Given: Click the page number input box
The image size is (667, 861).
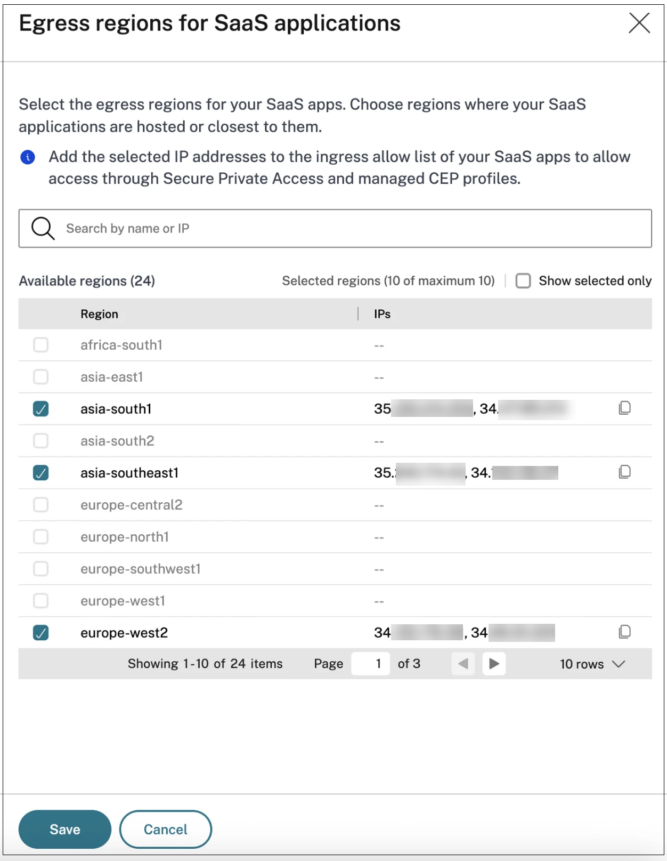Looking at the screenshot, I should (x=370, y=664).
